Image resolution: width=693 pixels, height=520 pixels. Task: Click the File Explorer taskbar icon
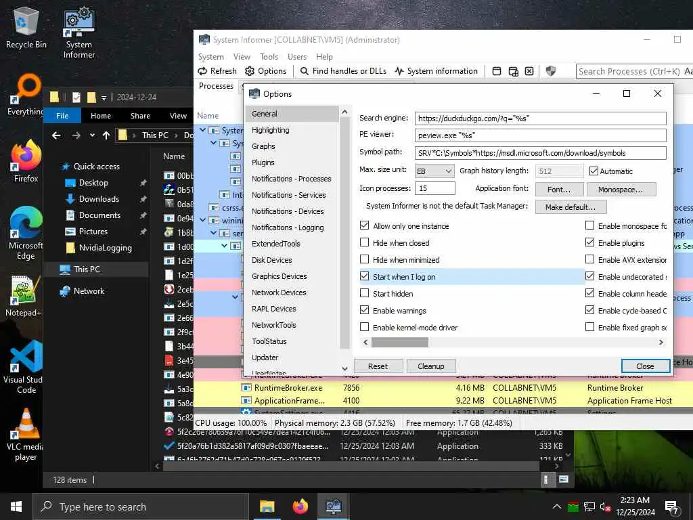click(267, 506)
